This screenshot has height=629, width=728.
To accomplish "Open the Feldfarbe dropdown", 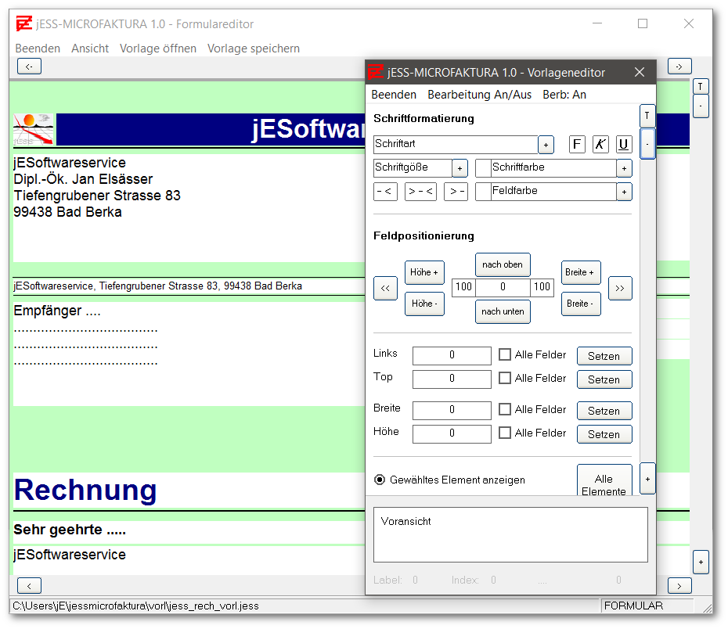I will point(624,192).
